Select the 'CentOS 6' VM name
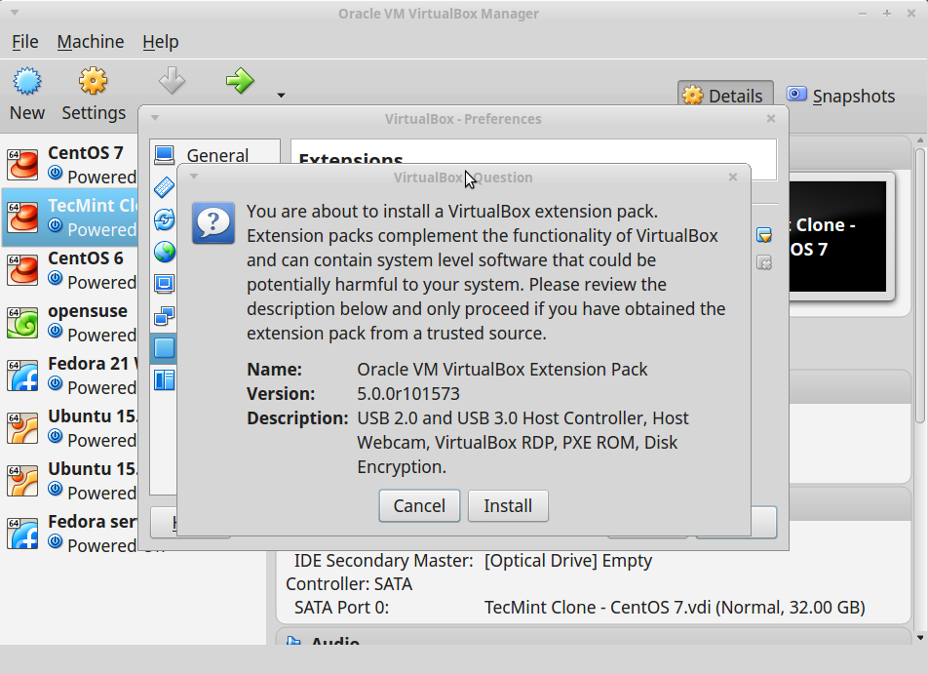This screenshot has width=928, height=674. pyautogui.click(x=86, y=258)
